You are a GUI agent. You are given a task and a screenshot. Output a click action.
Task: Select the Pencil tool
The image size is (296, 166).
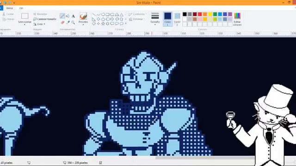62,16
